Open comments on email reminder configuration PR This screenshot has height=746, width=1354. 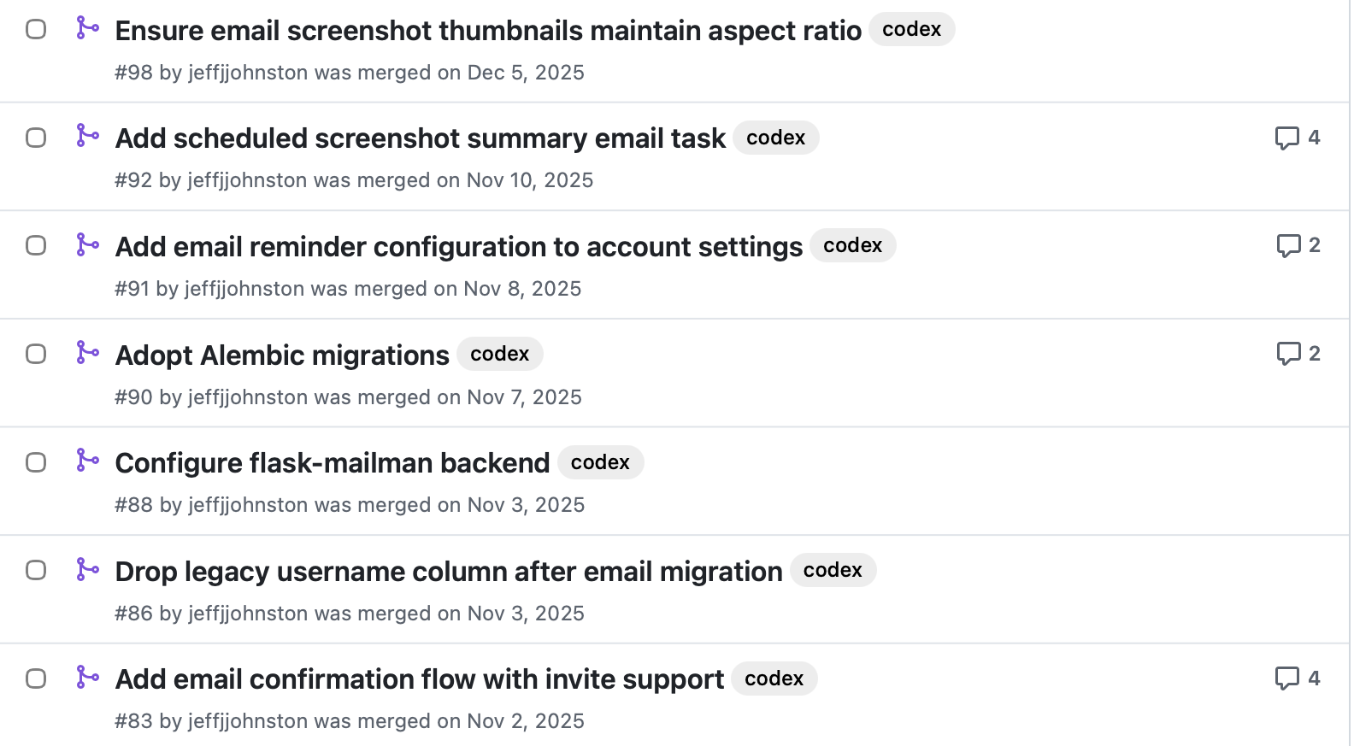pos(1298,245)
